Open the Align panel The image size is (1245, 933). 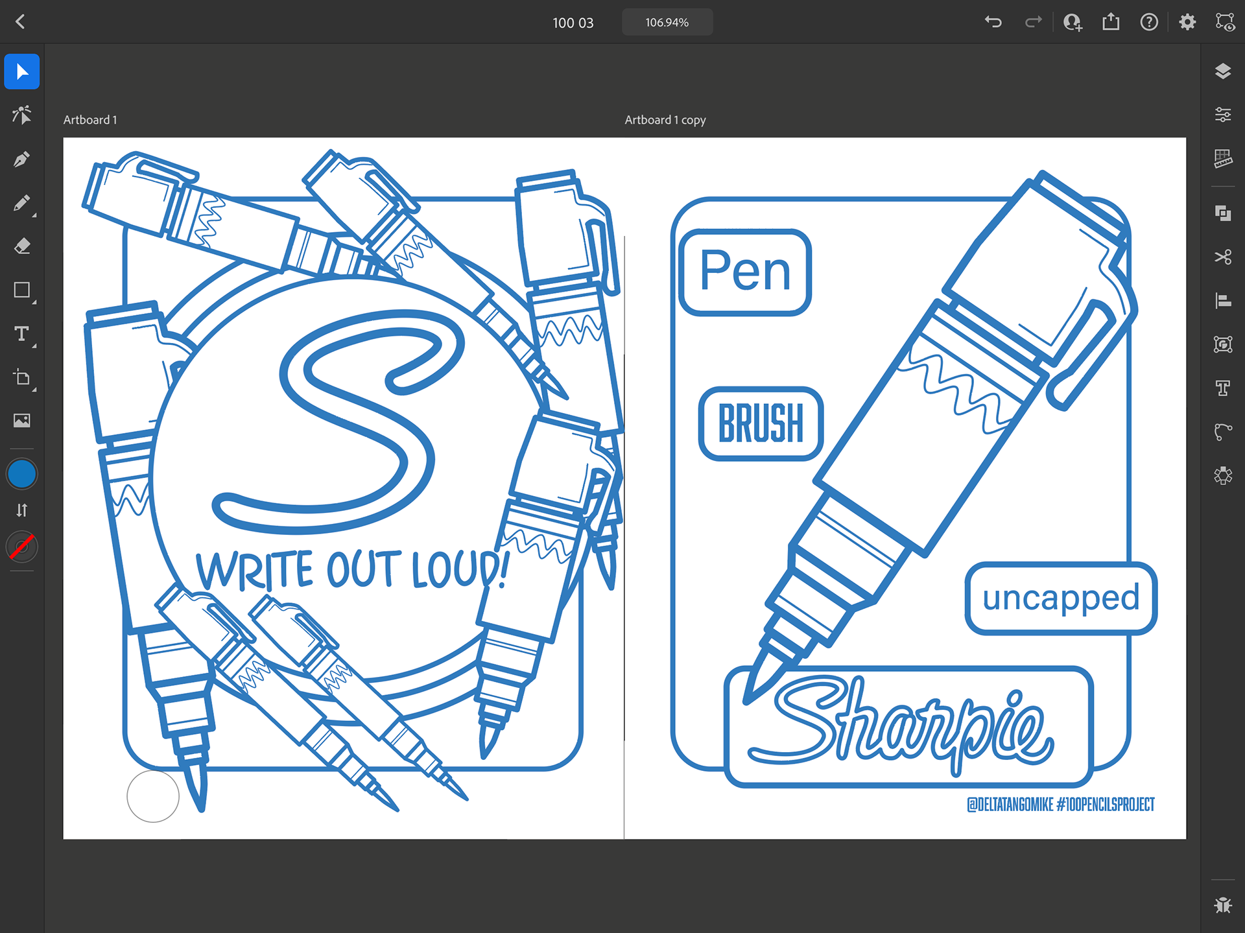pos(1223,301)
